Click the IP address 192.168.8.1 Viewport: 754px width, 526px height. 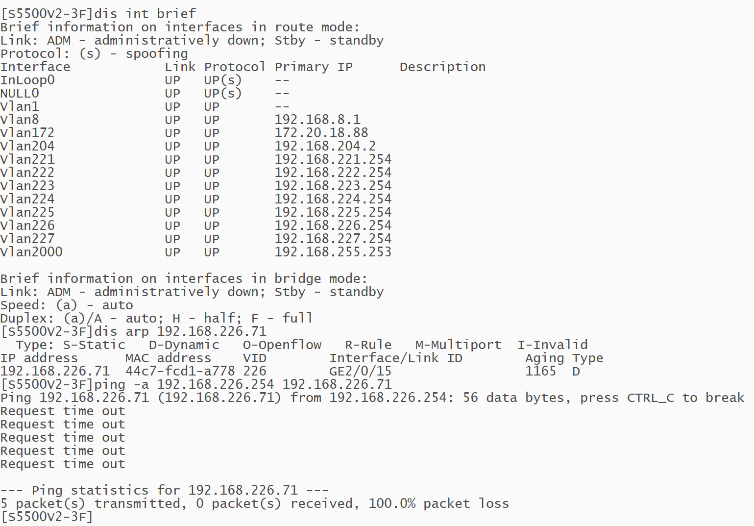pos(317,120)
